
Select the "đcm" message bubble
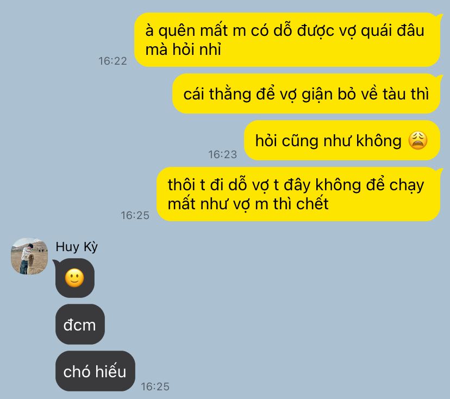pyautogui.click(x=80, y=325)
